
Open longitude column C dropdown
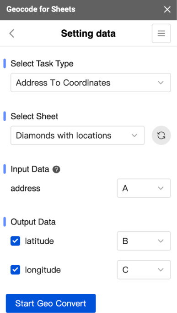(144, 270)
